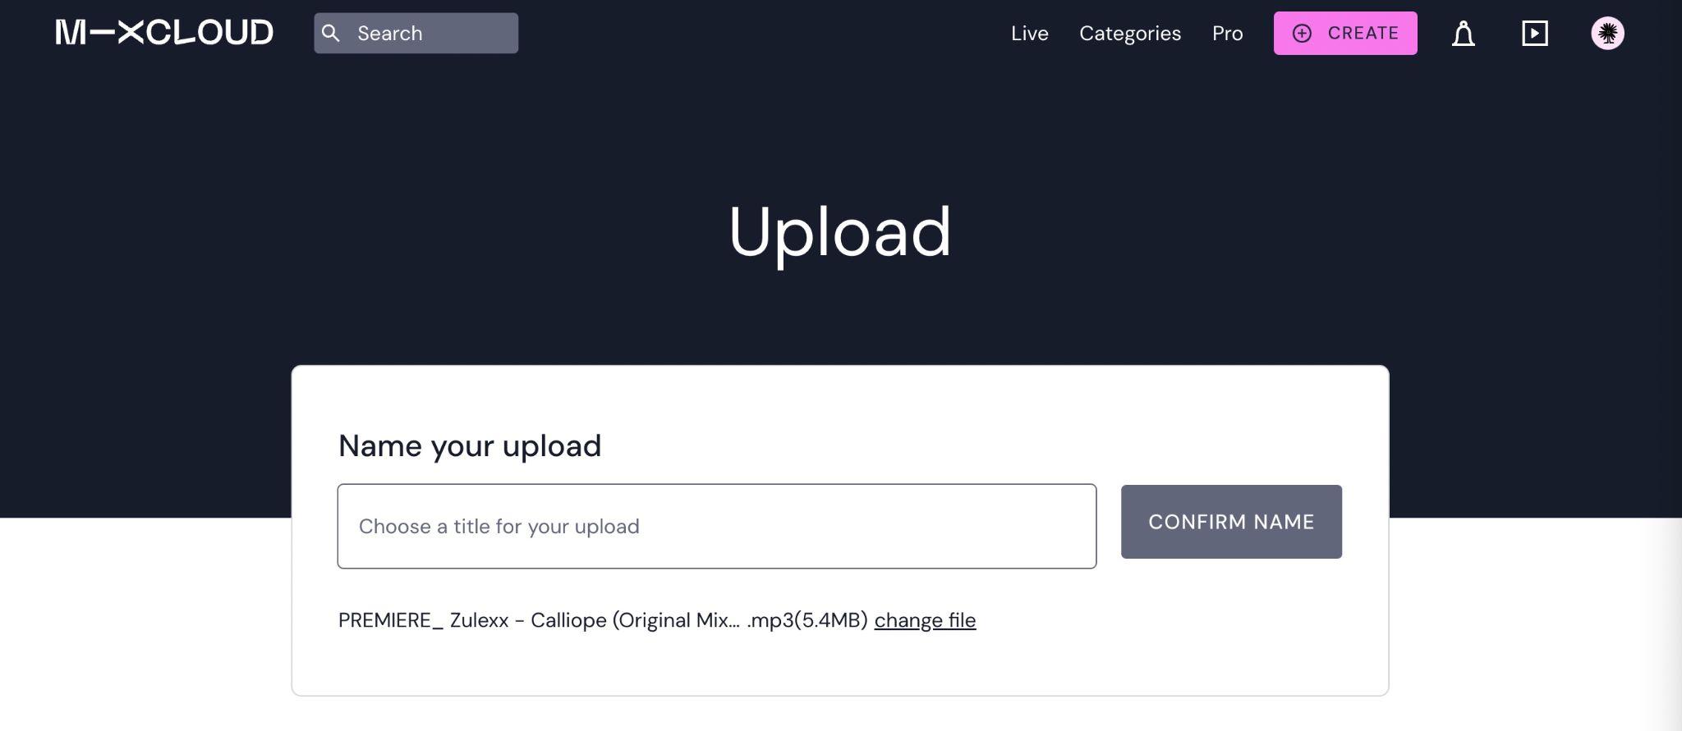The width and height of the screenshot is (1682, 731).
Task: Click the search magnifier icon
Action: (x=331, y=33)
